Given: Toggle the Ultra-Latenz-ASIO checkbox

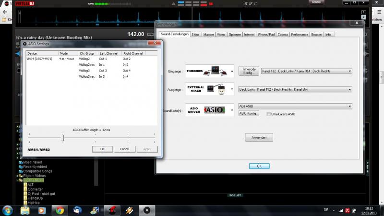Looking at the screenshot, I should [268, 114].
